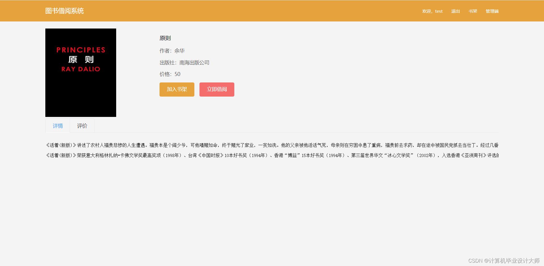Click the 作者 label
544x266 pixels.
click(x=165, y=51)
